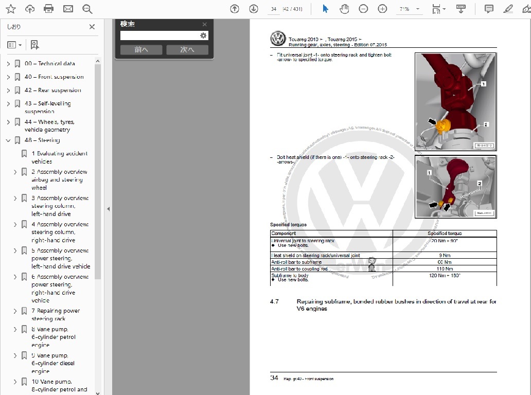
Task: Expand 44 – Wheels, tyres, vehicle geometry
Action: 8,122
